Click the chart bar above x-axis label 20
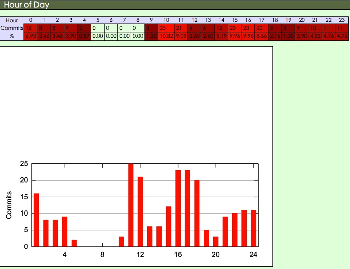Viewport: 350px width, 269px height. point(216,242)
